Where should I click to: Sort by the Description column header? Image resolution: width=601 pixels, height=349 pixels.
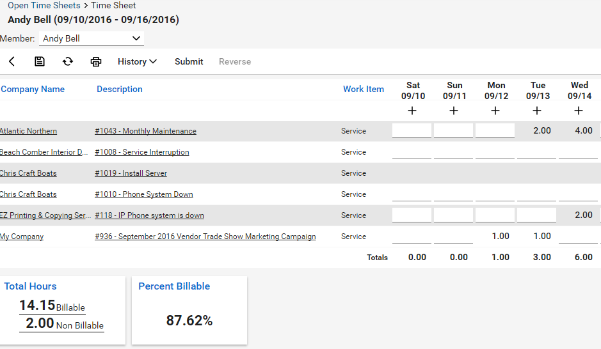click(120, 89)
